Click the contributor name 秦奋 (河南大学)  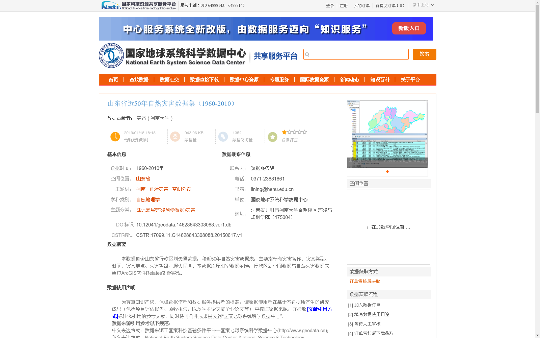[x=155, y=118]
